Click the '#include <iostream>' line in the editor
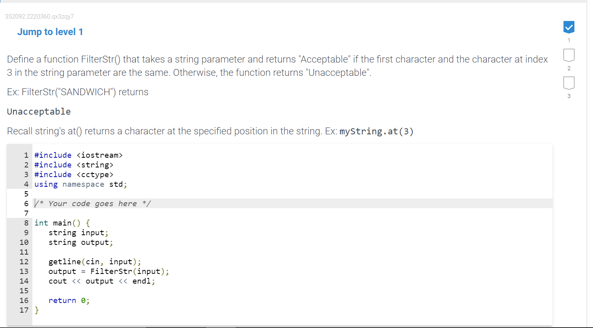The width and height of the screenshot is (593, 328). point(79,155)
